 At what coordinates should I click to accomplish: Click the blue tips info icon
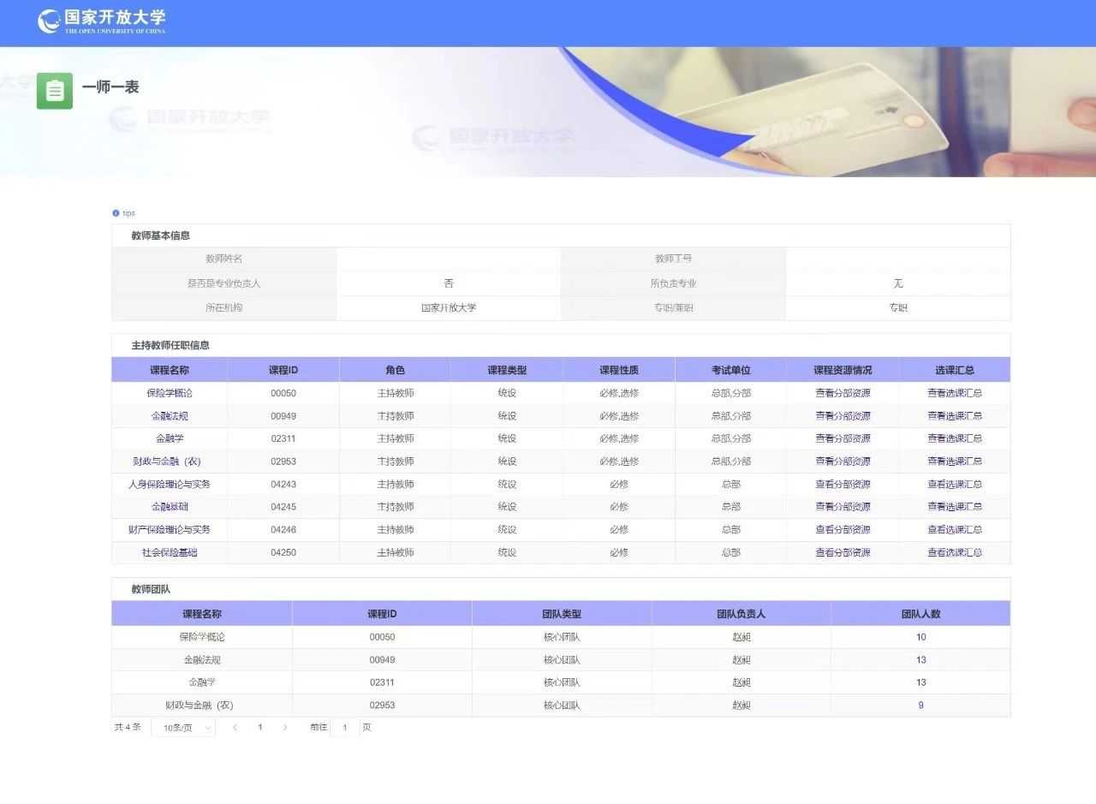point(116,213)
